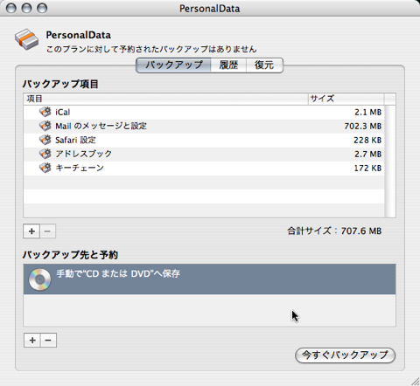420x386 pixels.
Task: Click the キーチェーン QuickPick icon
Action: pos(45,168)
